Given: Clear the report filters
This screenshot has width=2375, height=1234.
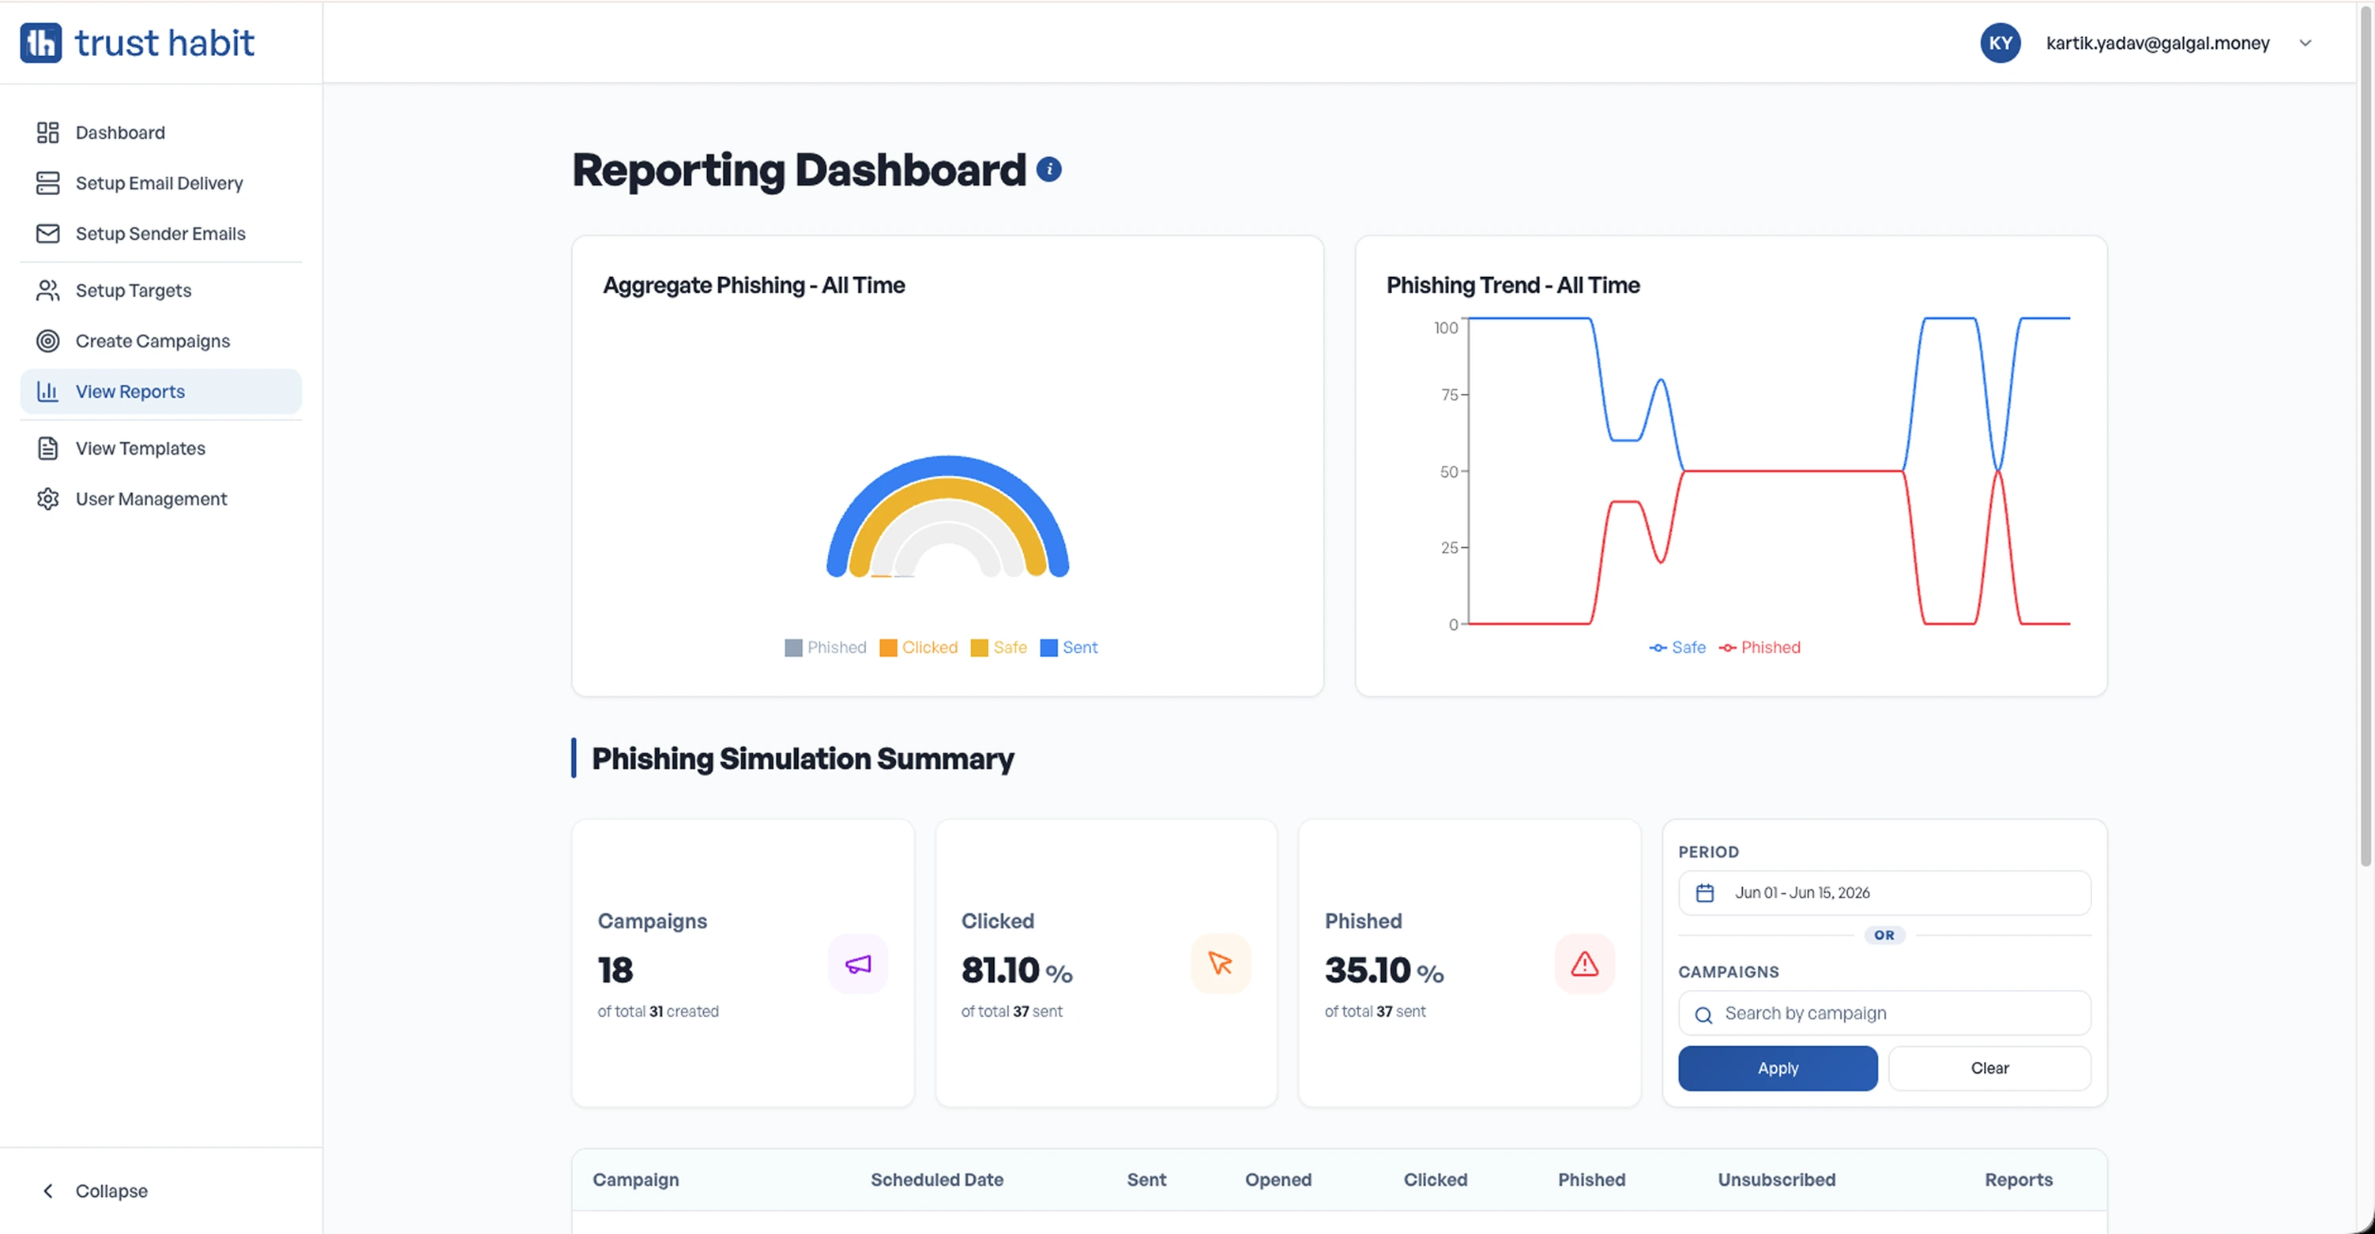Looking at the screenshot, I should tap(1989, 1068).
